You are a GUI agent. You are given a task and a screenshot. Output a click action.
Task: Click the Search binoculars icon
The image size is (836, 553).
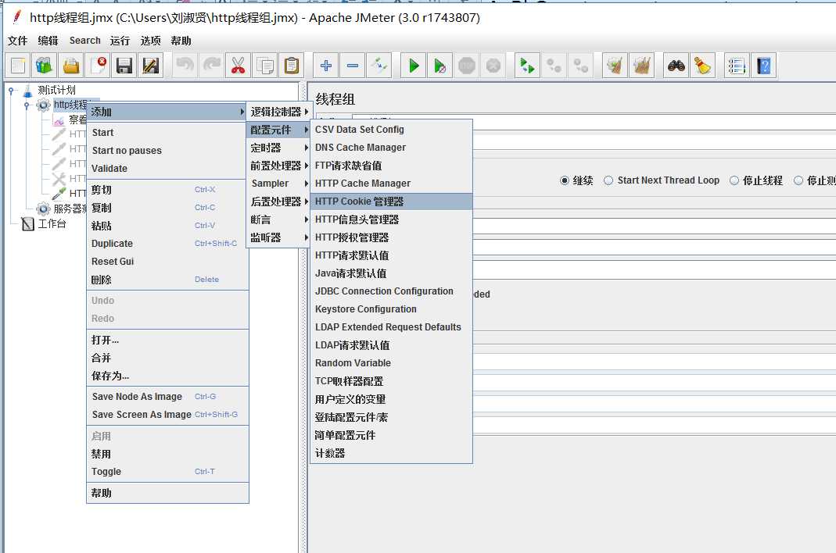click(676, 66)
